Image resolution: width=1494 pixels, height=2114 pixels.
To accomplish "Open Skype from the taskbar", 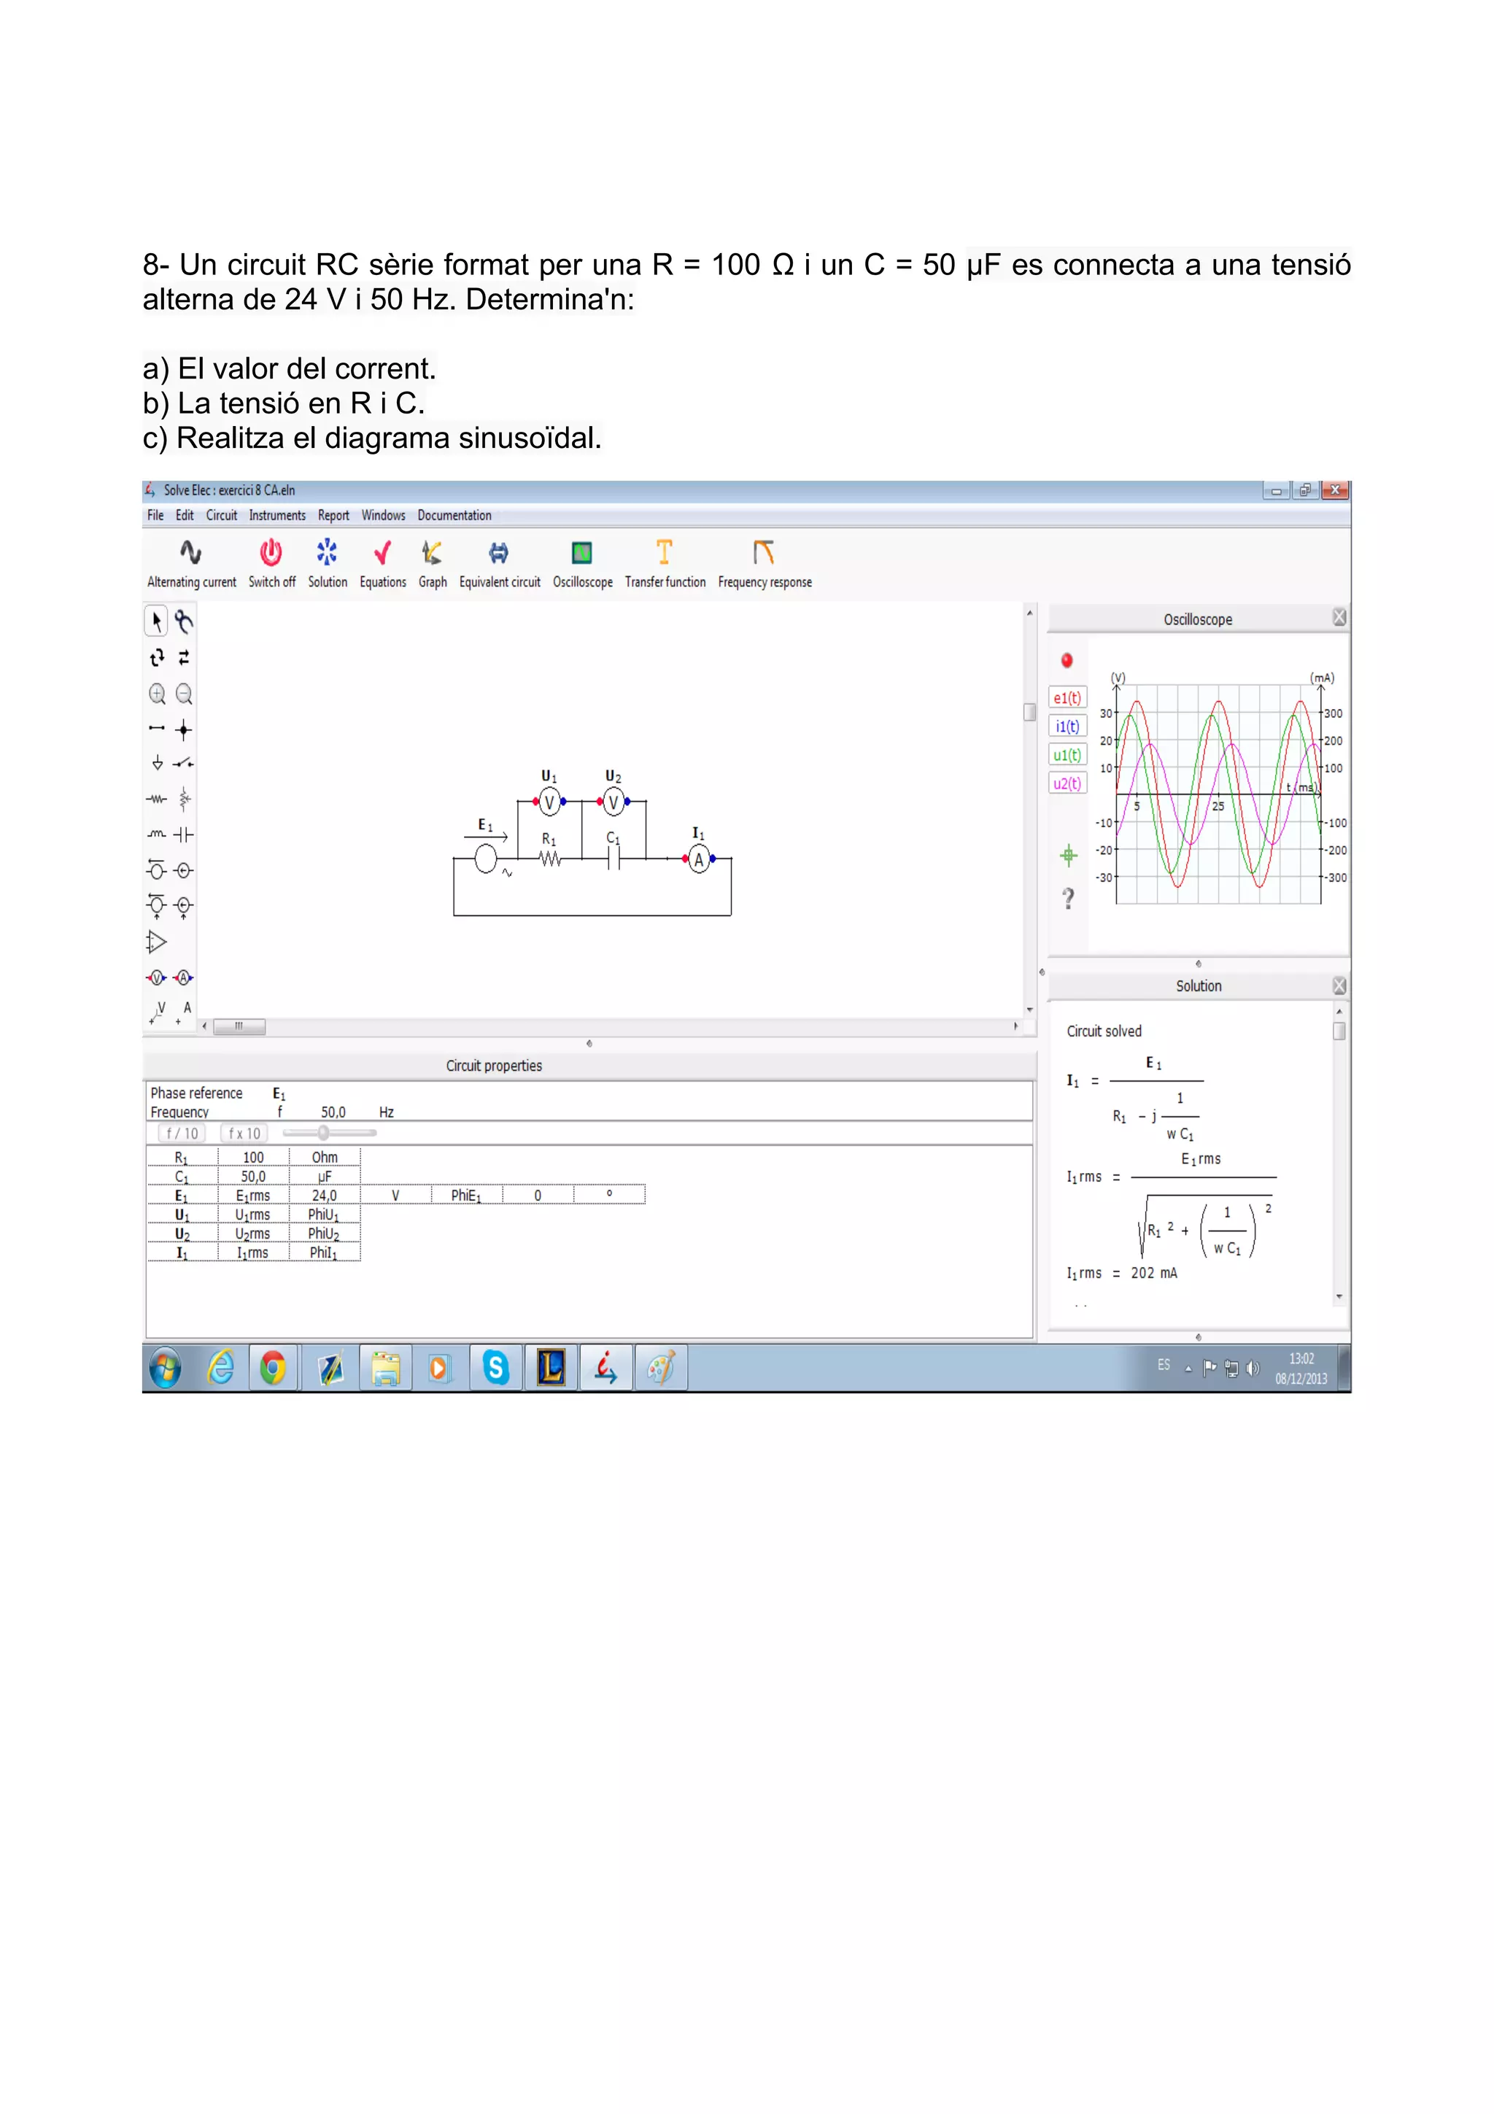I will point(496,1368).
